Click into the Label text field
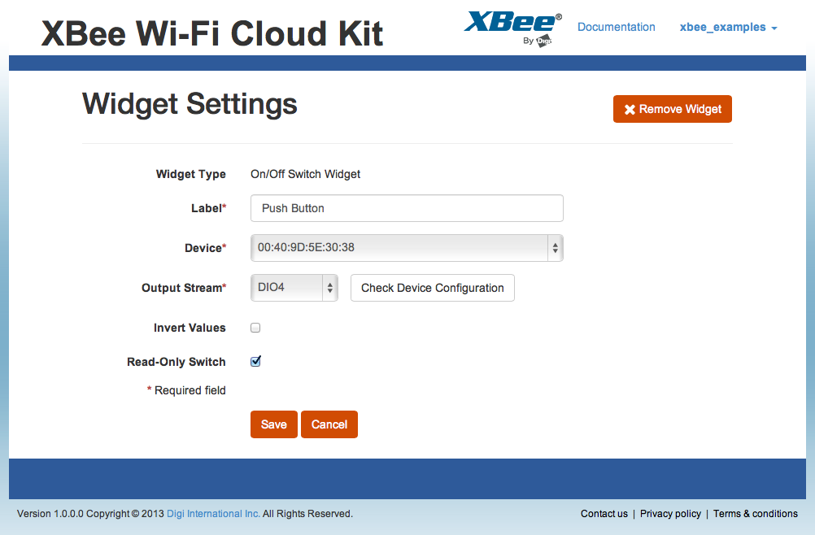815x535 pixels. [x=407, y=208]
